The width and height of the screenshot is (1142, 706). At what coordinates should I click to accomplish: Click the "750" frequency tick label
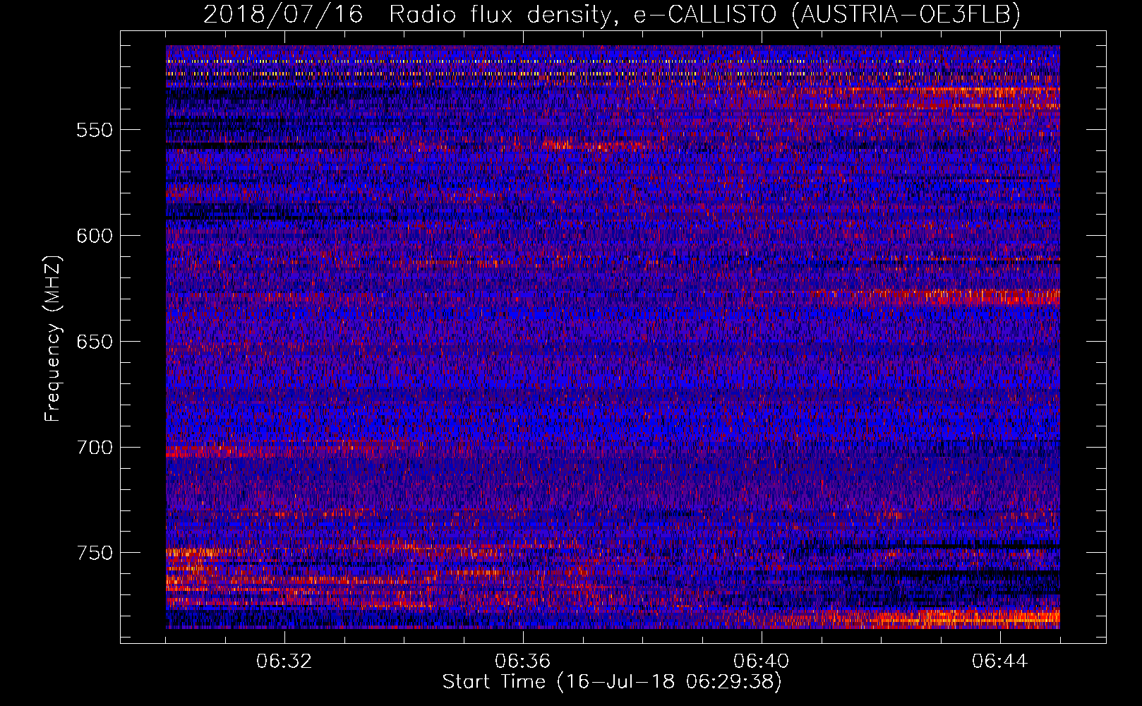tap(95, 553)
